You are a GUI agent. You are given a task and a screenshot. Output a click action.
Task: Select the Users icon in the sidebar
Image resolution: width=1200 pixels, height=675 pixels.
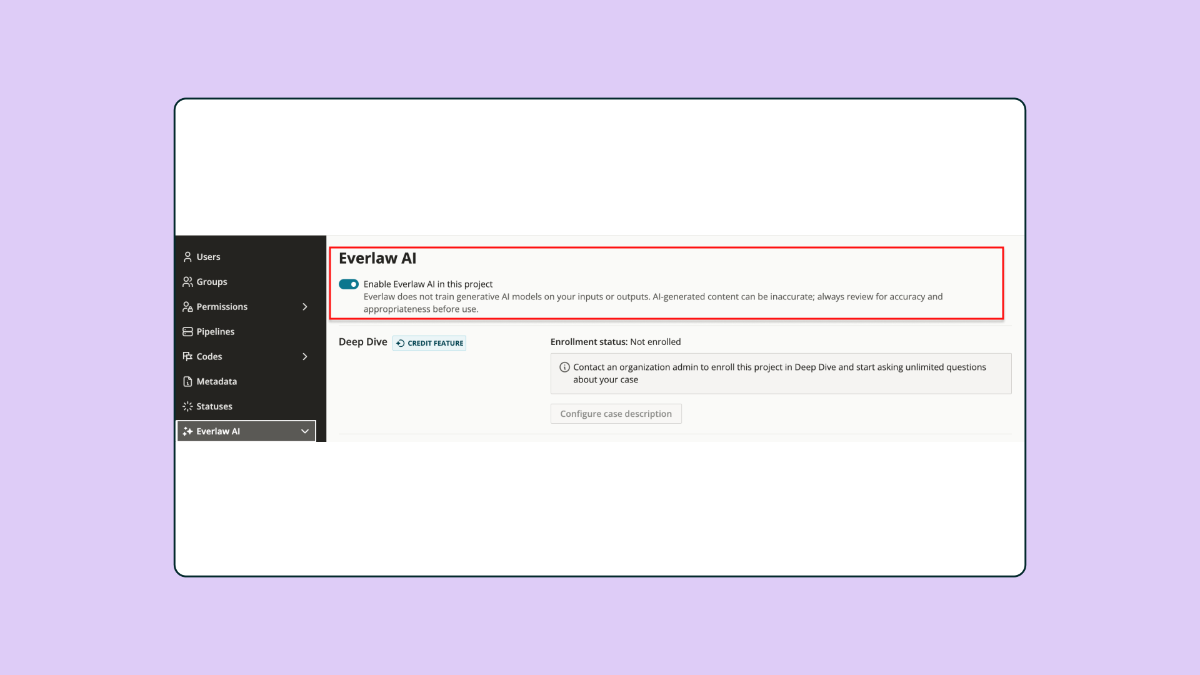[x=187, y=256]
